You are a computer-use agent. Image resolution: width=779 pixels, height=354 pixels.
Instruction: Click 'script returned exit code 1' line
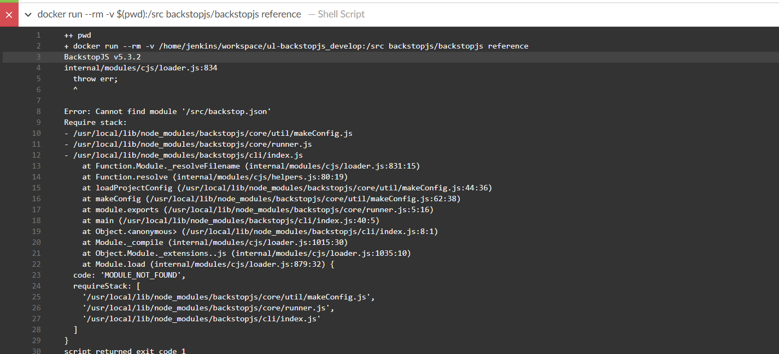point(125,351)
